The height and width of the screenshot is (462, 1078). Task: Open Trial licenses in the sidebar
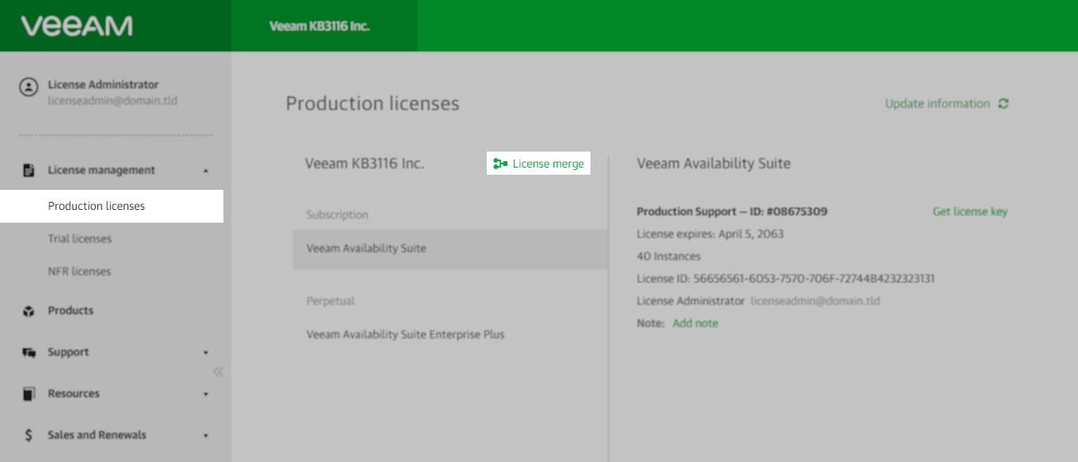[80, 239]
